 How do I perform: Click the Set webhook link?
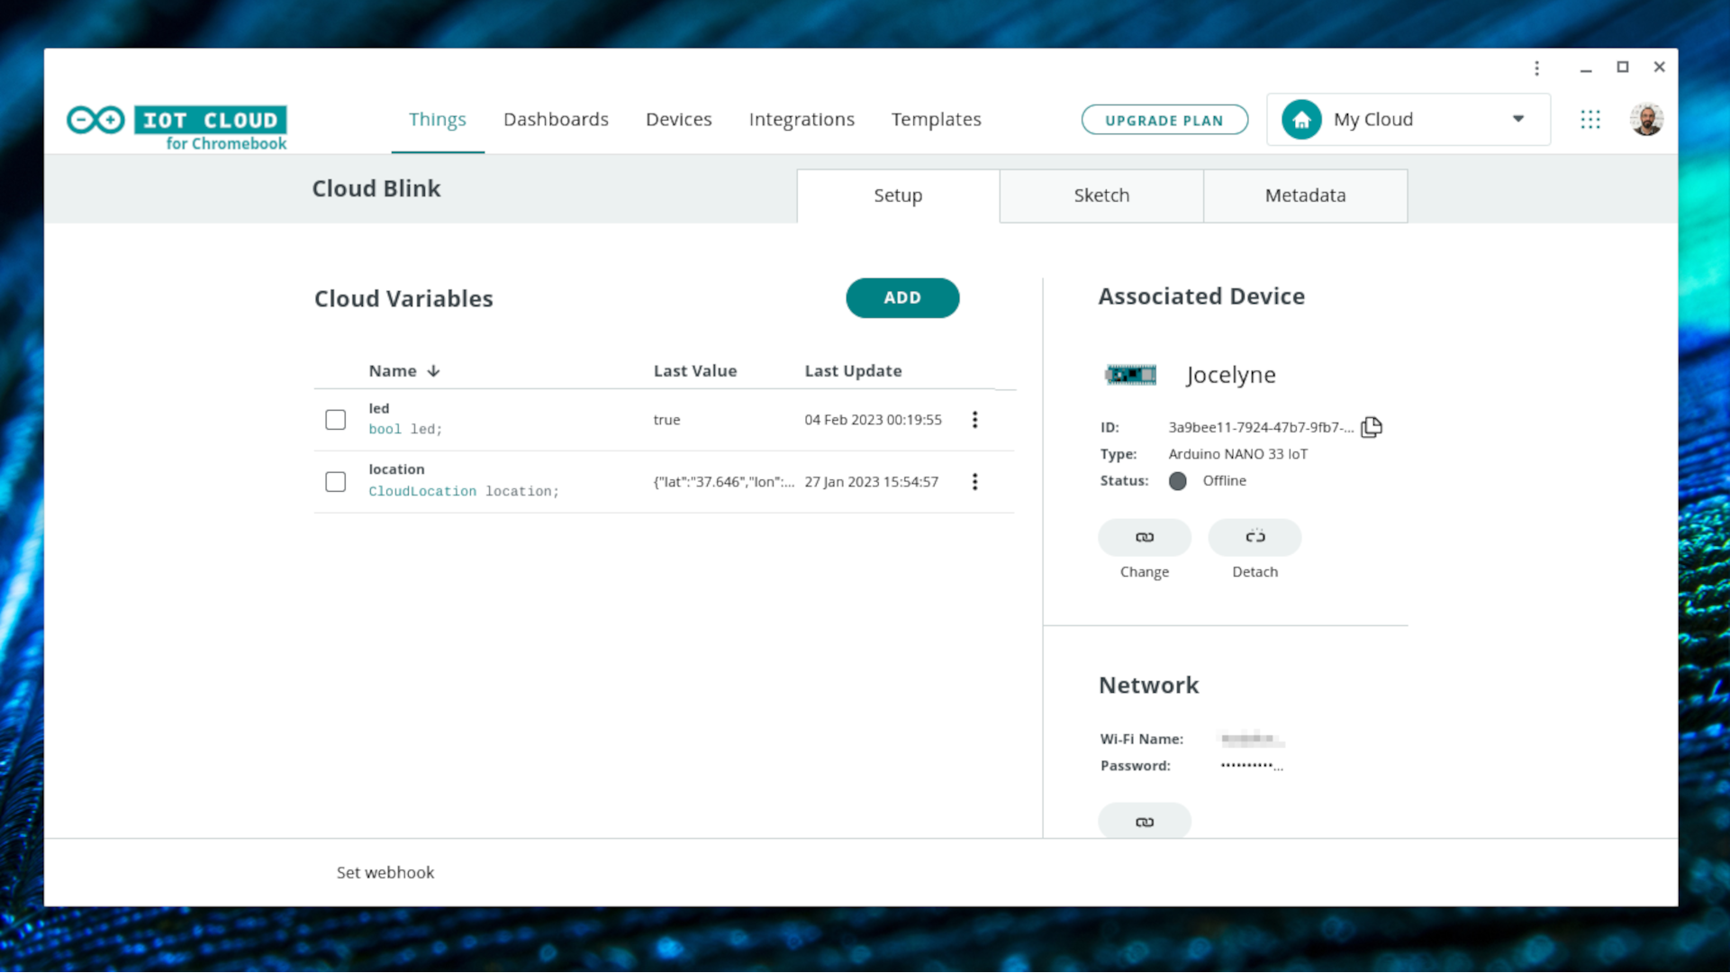pos(385,872)
